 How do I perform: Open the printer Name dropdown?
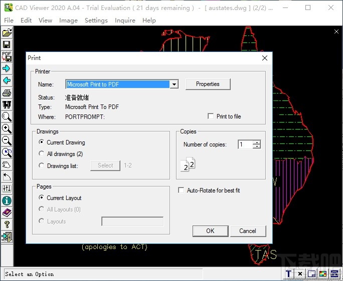click(x=175, y=84)
